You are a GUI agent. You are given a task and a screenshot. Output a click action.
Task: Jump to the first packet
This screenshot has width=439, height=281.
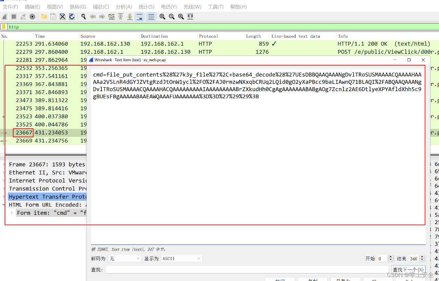121,16
